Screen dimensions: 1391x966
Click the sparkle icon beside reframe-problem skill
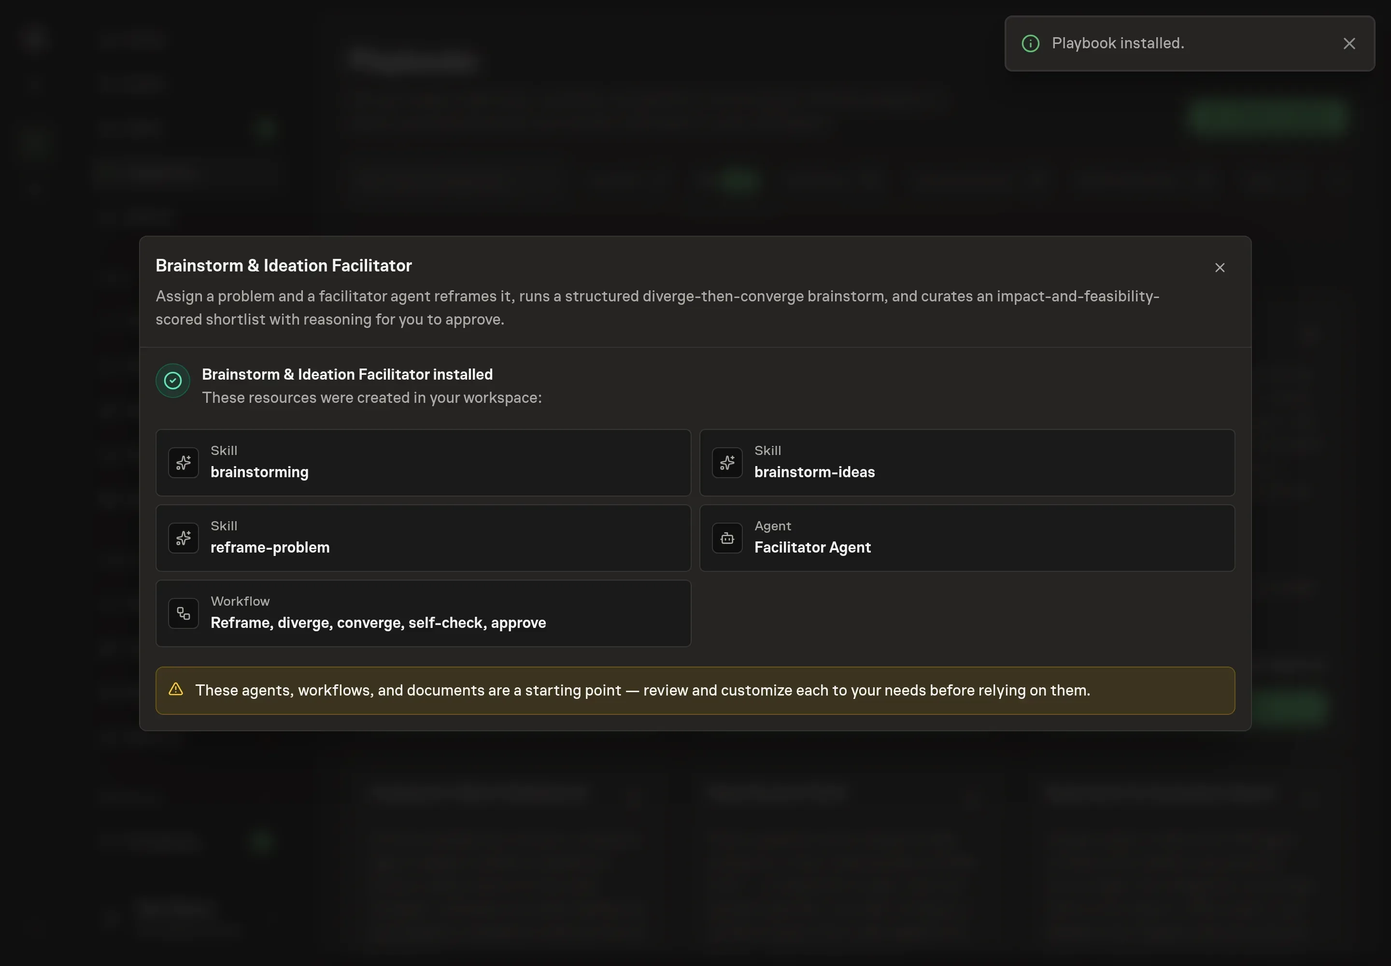click(184, 538)
